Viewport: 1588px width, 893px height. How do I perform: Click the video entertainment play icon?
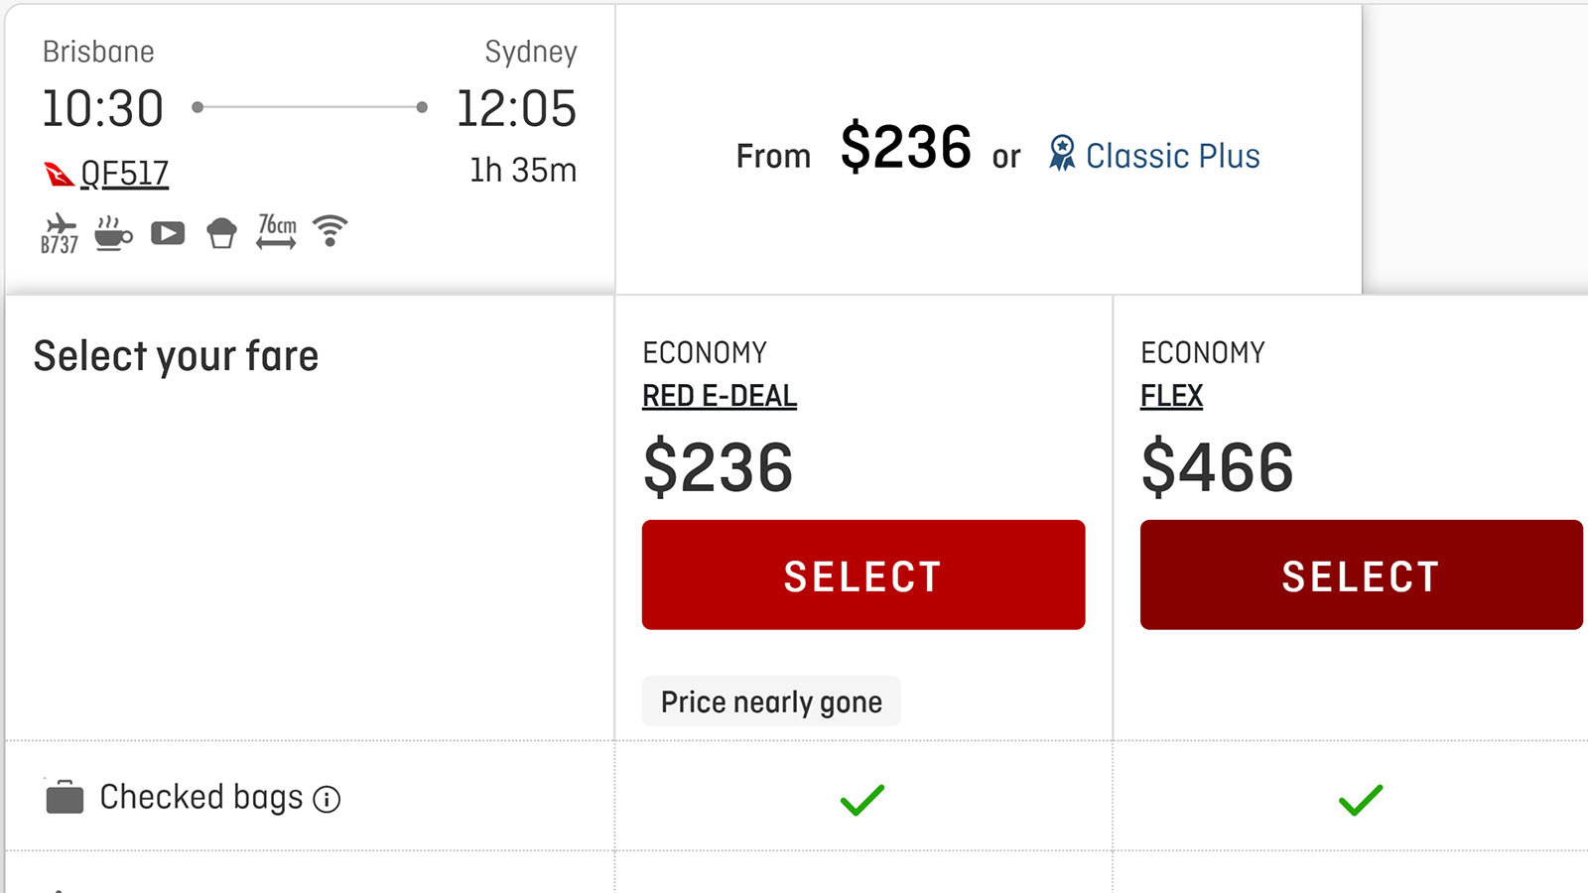click(x=168, y=234)
